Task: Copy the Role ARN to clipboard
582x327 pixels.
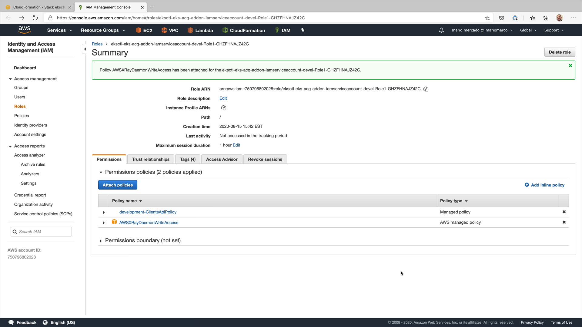Action: point(426,89)
